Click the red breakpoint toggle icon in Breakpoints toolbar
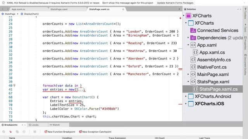 pyautogui.click(x=10, y=132)
